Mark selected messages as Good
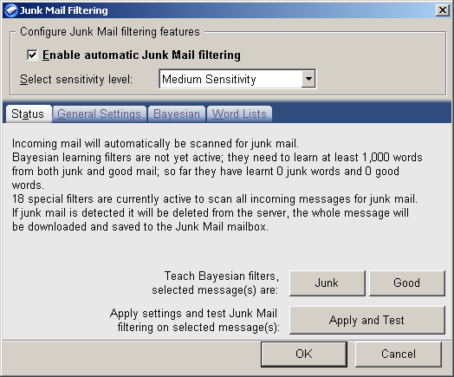454x377 pixels. point(407,283)
